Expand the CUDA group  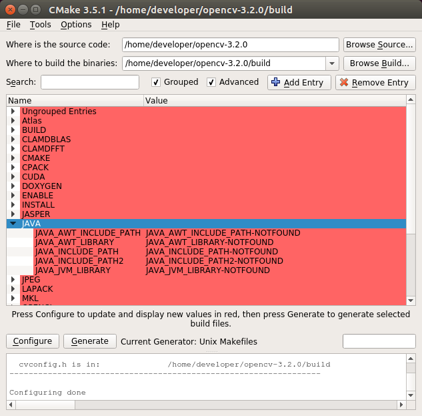[x=13, y=176]
